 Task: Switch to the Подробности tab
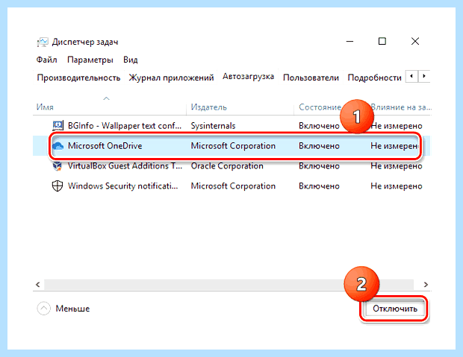[x=374, y=78]
